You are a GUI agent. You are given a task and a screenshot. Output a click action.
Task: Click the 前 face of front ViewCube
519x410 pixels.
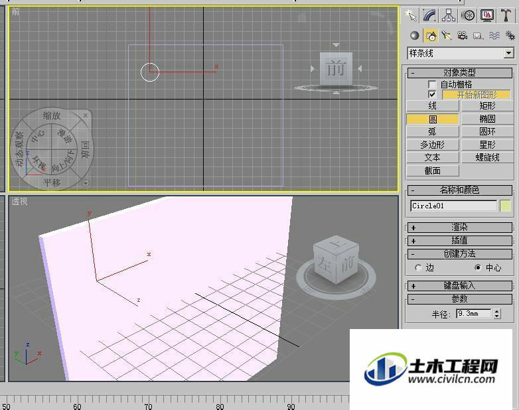point(336,68)
